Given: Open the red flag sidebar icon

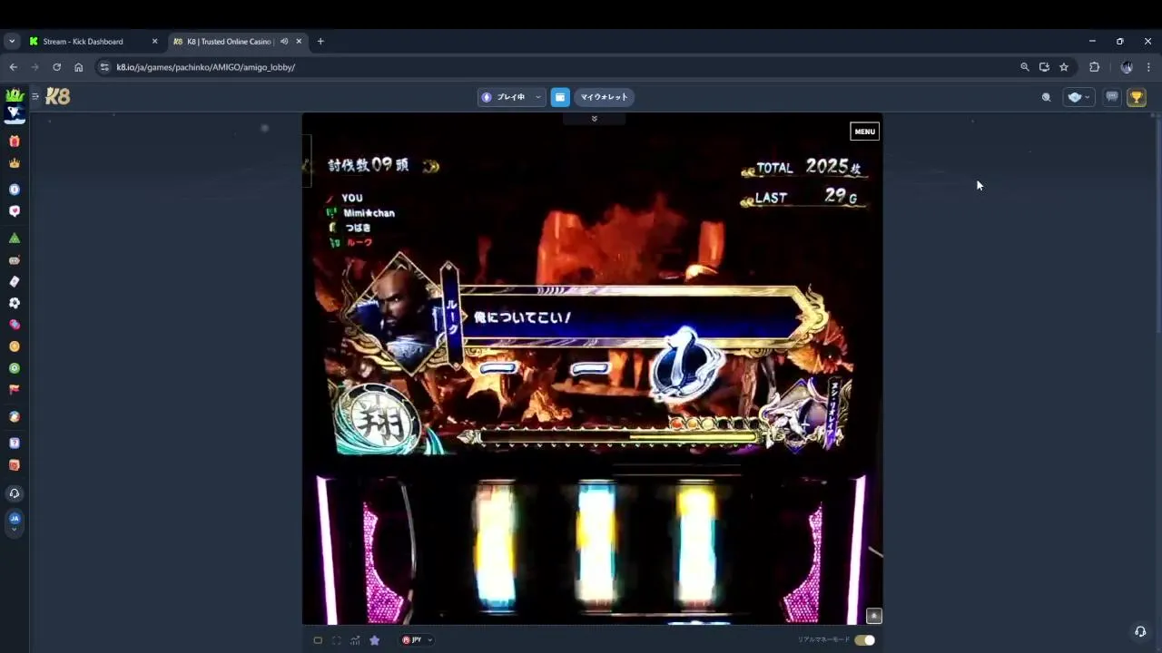Looking at the screenshot, I should point(14,390).
